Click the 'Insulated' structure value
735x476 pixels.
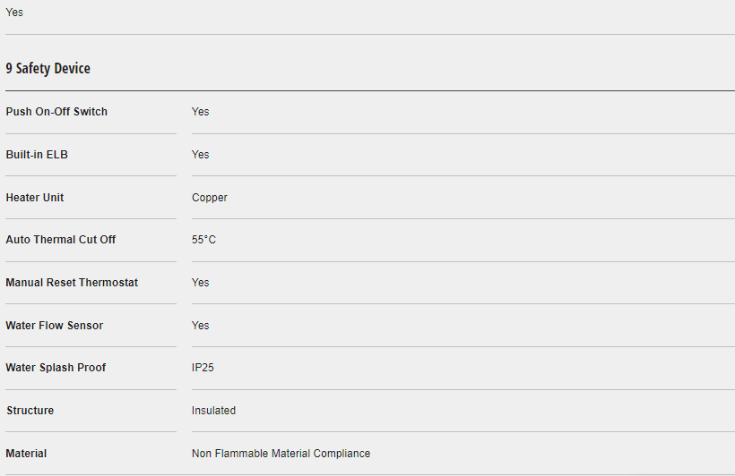click(213, 411)
